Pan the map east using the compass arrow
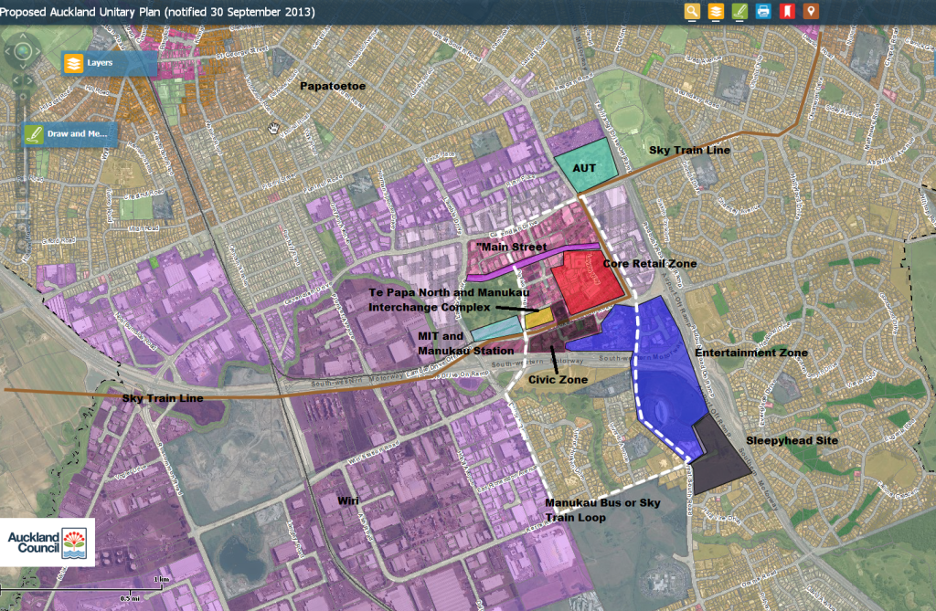 [x=37, y=50]
